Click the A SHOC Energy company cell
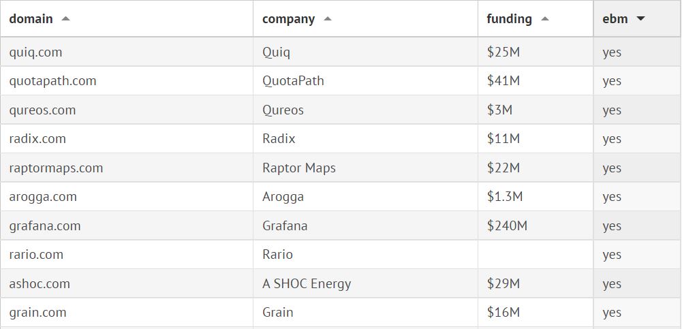The image size is (682, 329). (x=307, y=284)
